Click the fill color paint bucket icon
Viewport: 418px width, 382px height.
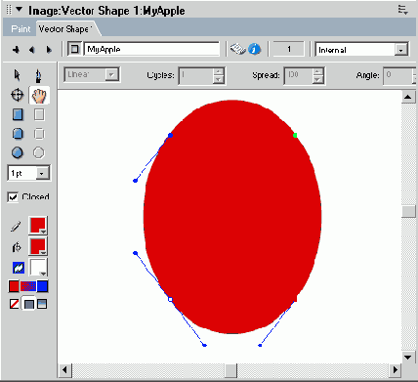click(x=17, y=247)
